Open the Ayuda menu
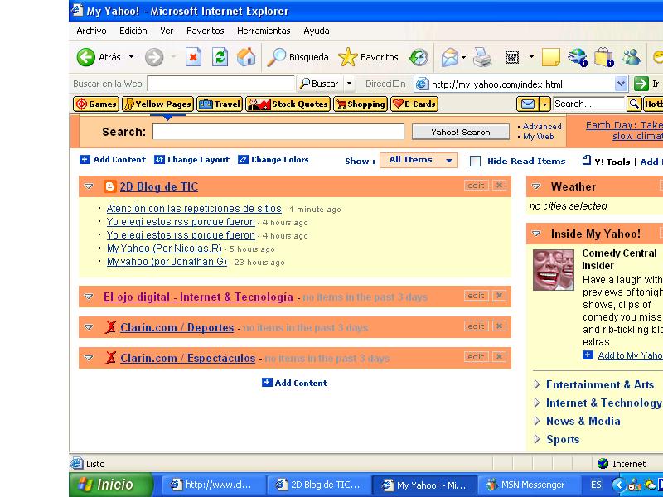Screen dimensions: 663x497 tap(317, 31)
